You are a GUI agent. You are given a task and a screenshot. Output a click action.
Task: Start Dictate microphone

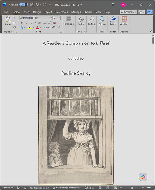pyautogui.click(x=102, y=19)
